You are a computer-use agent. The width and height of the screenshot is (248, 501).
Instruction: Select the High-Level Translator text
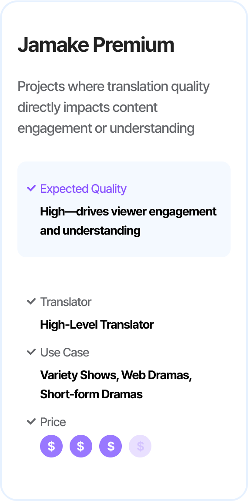[97, 325]
